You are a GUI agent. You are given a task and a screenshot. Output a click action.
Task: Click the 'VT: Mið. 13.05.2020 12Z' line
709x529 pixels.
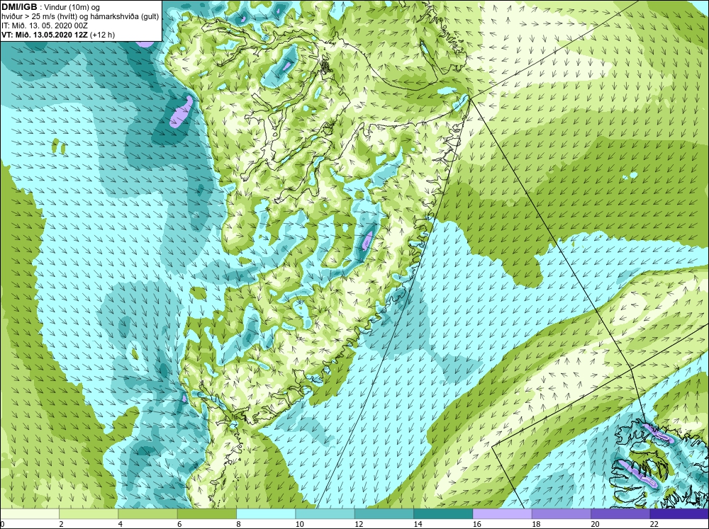click(x=45, y=35)
